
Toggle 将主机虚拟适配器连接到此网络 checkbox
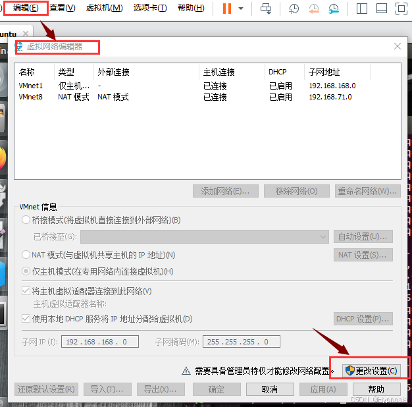coord(26,291)
